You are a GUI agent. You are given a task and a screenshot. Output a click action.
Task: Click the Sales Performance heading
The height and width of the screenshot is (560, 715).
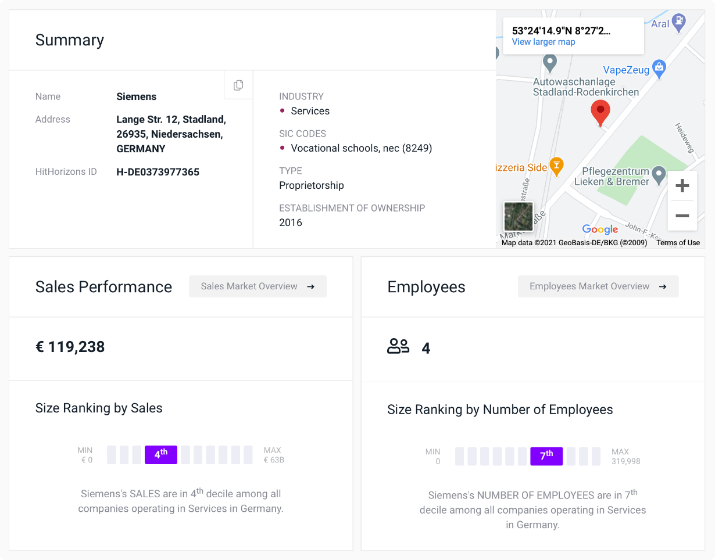point(103,287)
